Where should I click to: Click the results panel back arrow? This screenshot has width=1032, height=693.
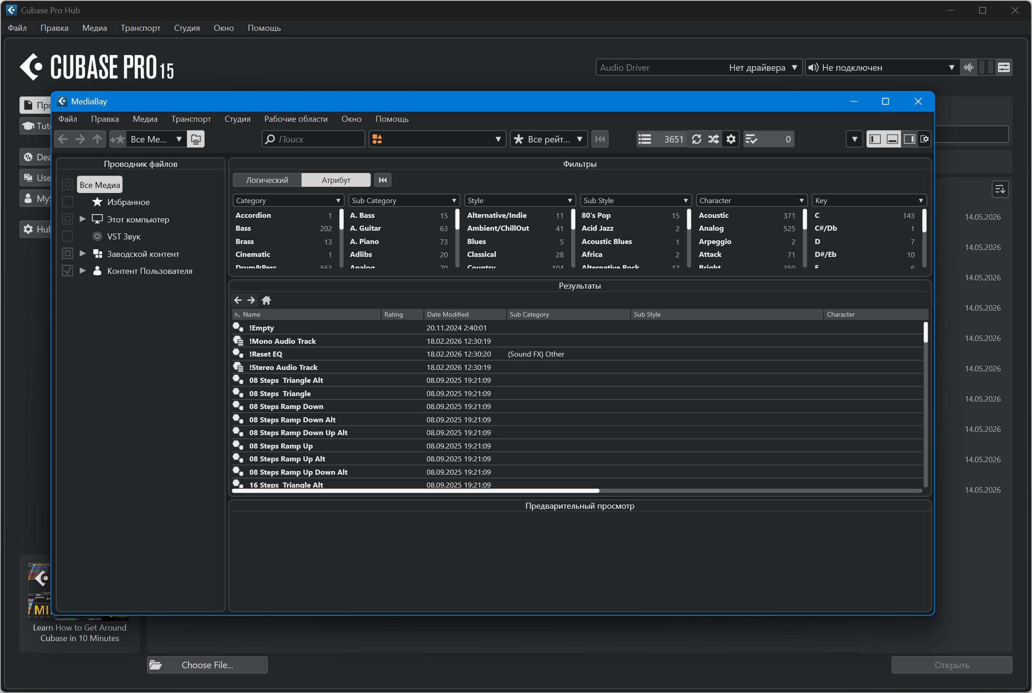[238, 300]
